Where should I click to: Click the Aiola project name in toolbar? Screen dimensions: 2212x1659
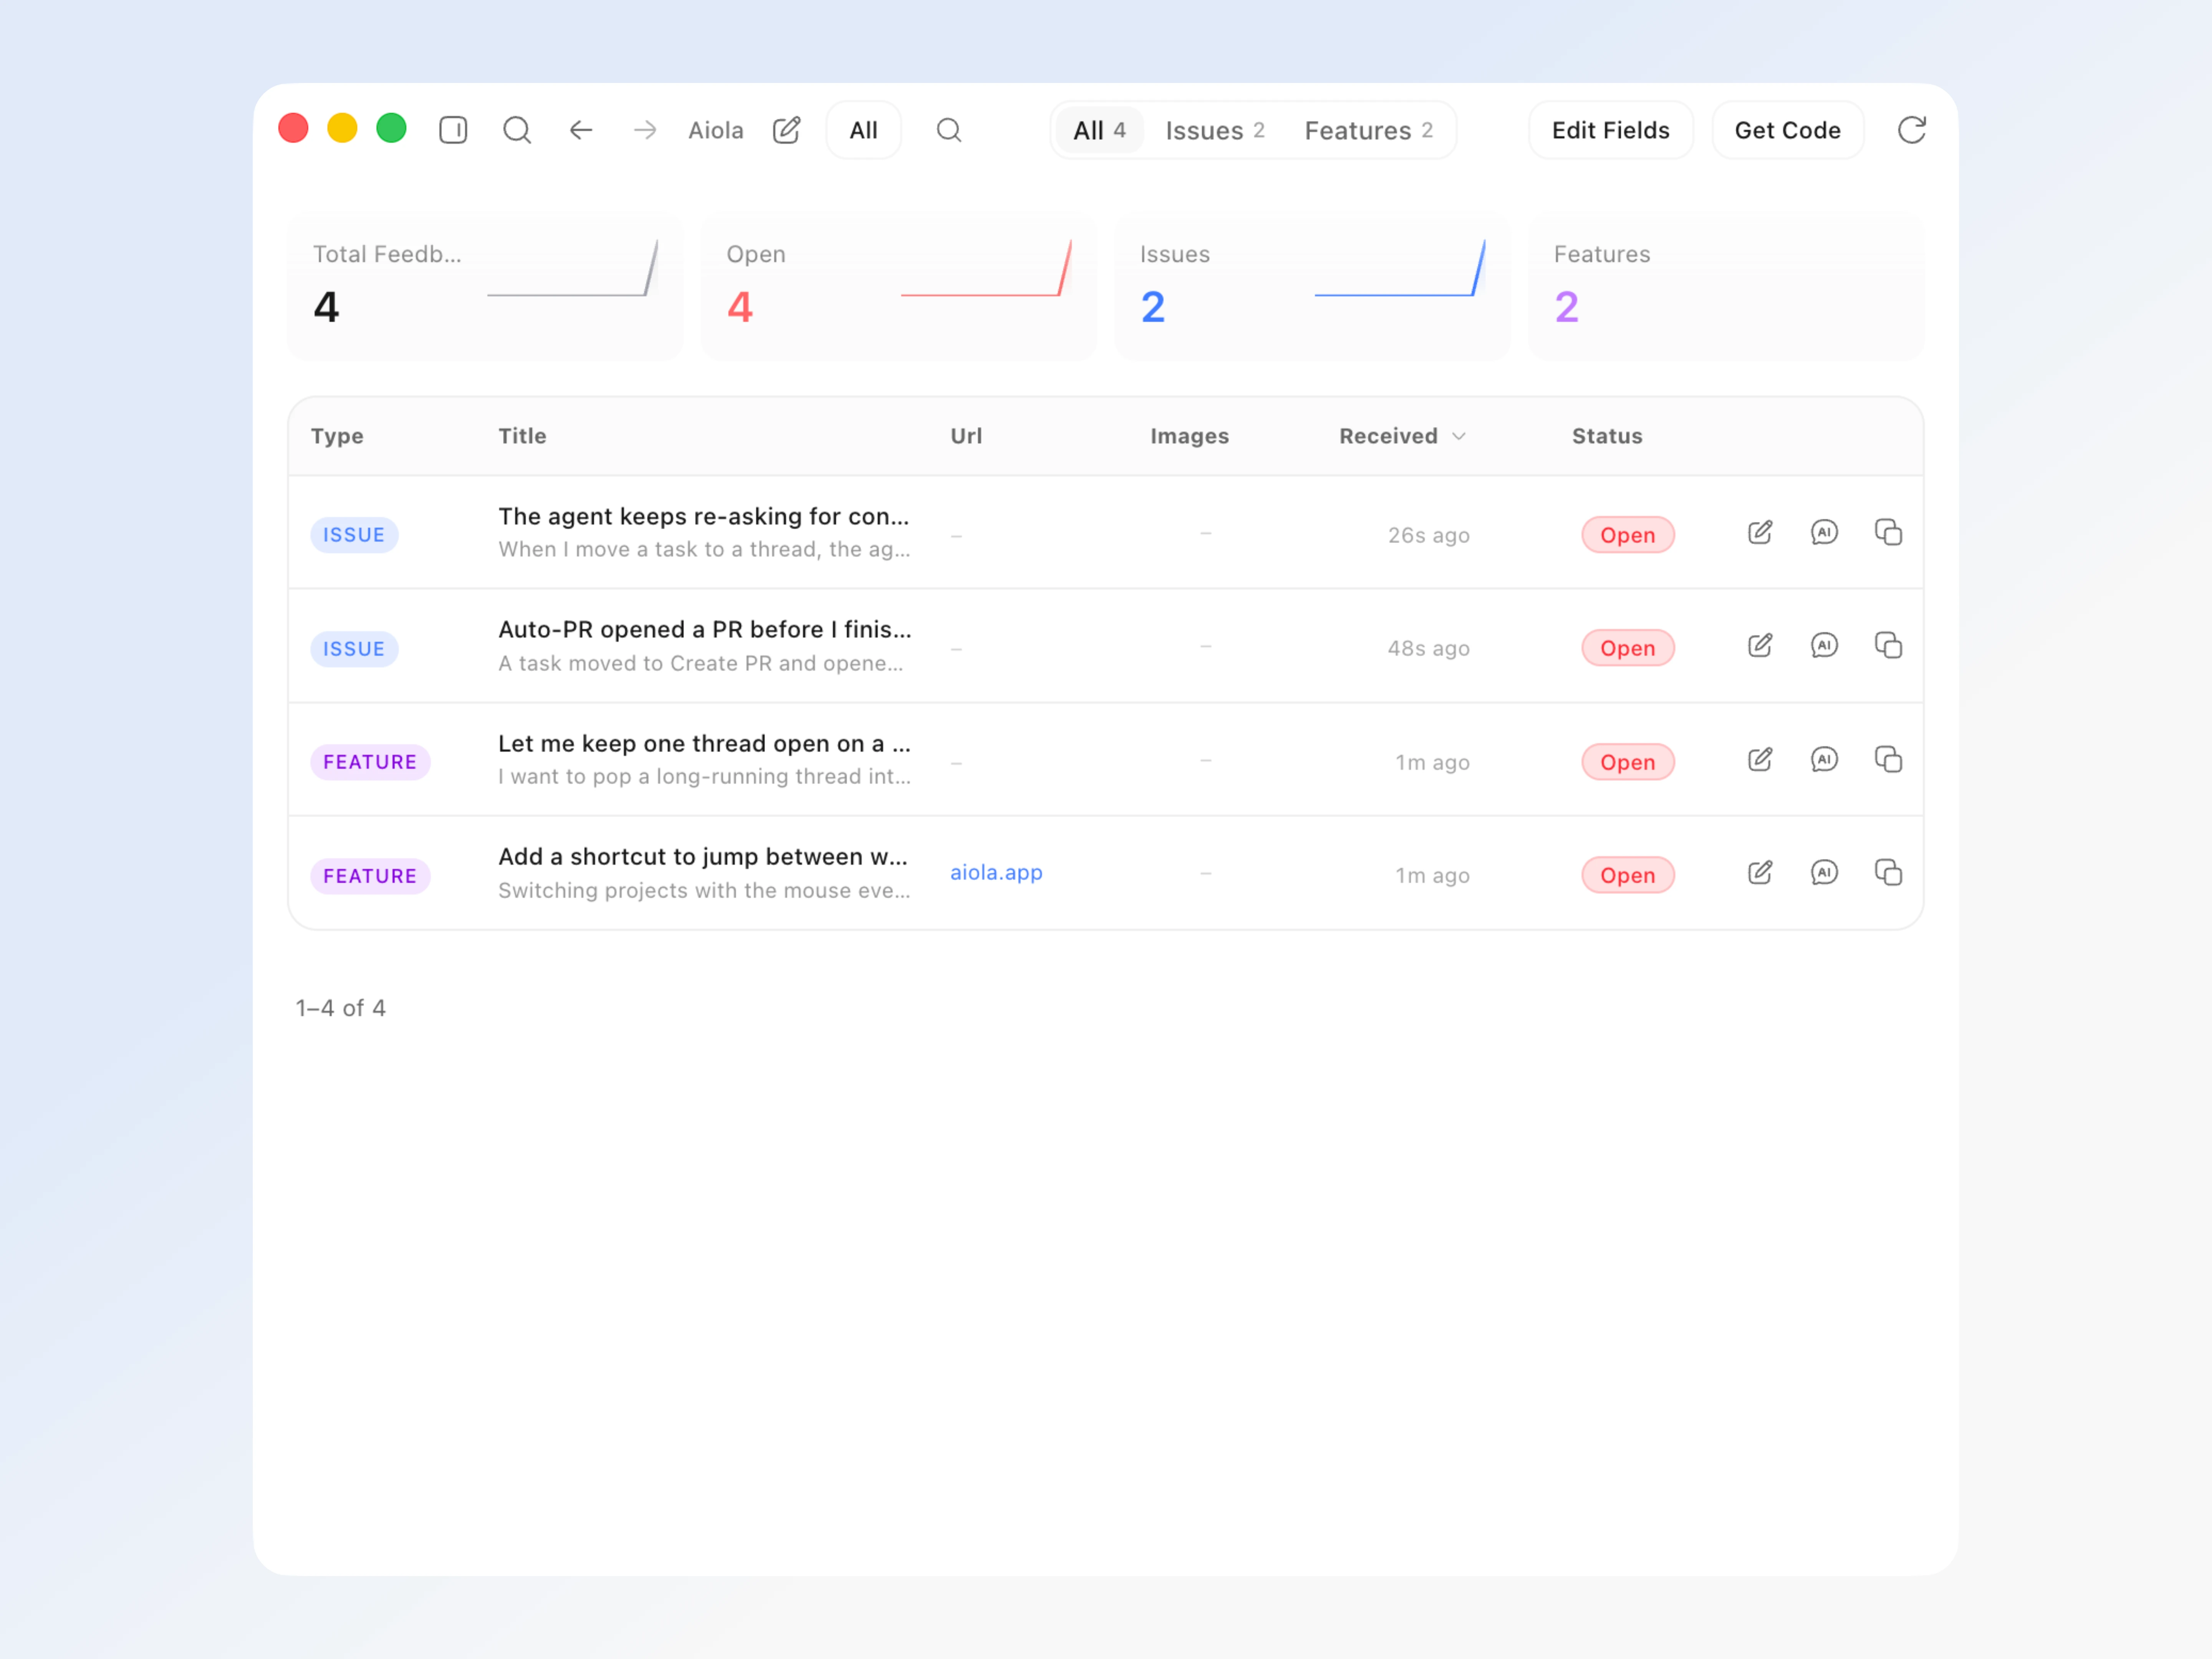pyautogui.click(x=716, y=130)
